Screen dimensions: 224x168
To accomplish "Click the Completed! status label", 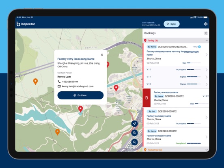I will click(x=181, y=143).
